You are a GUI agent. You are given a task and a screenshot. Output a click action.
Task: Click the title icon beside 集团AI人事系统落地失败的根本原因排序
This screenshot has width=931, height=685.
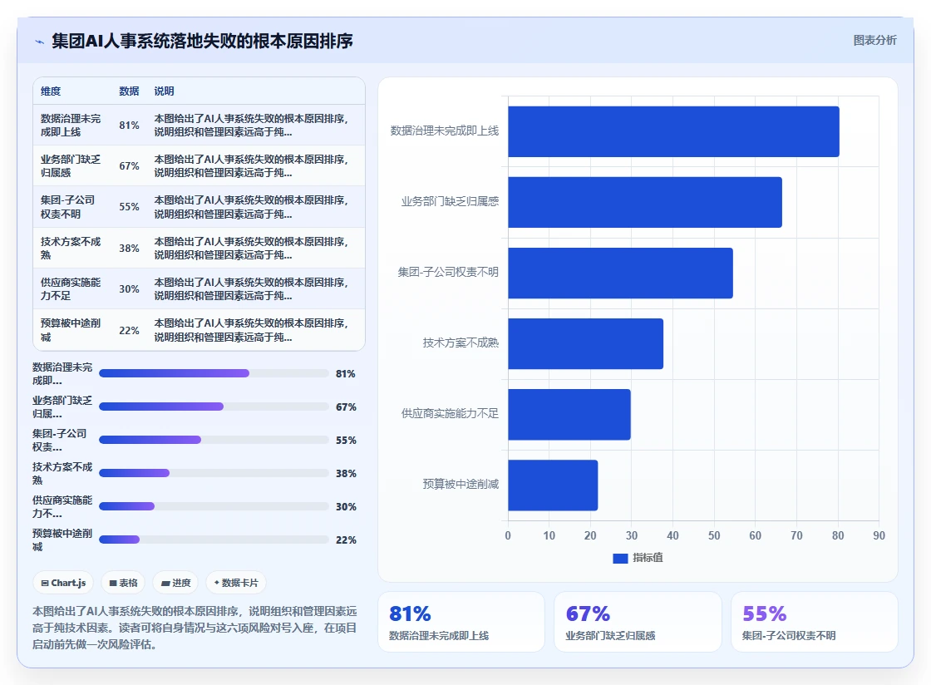pyautogui.click(x=39, y=42)
